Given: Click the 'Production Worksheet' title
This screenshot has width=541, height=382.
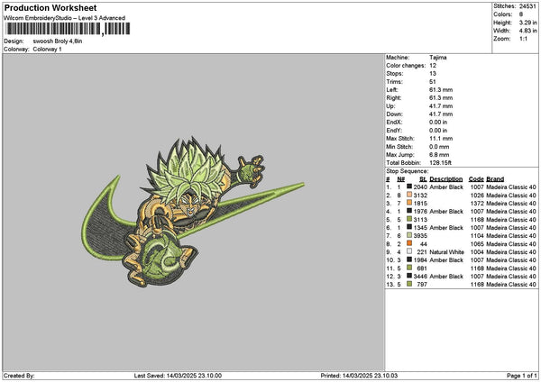Looking at the screenshot, I should [x=50, y=7].
